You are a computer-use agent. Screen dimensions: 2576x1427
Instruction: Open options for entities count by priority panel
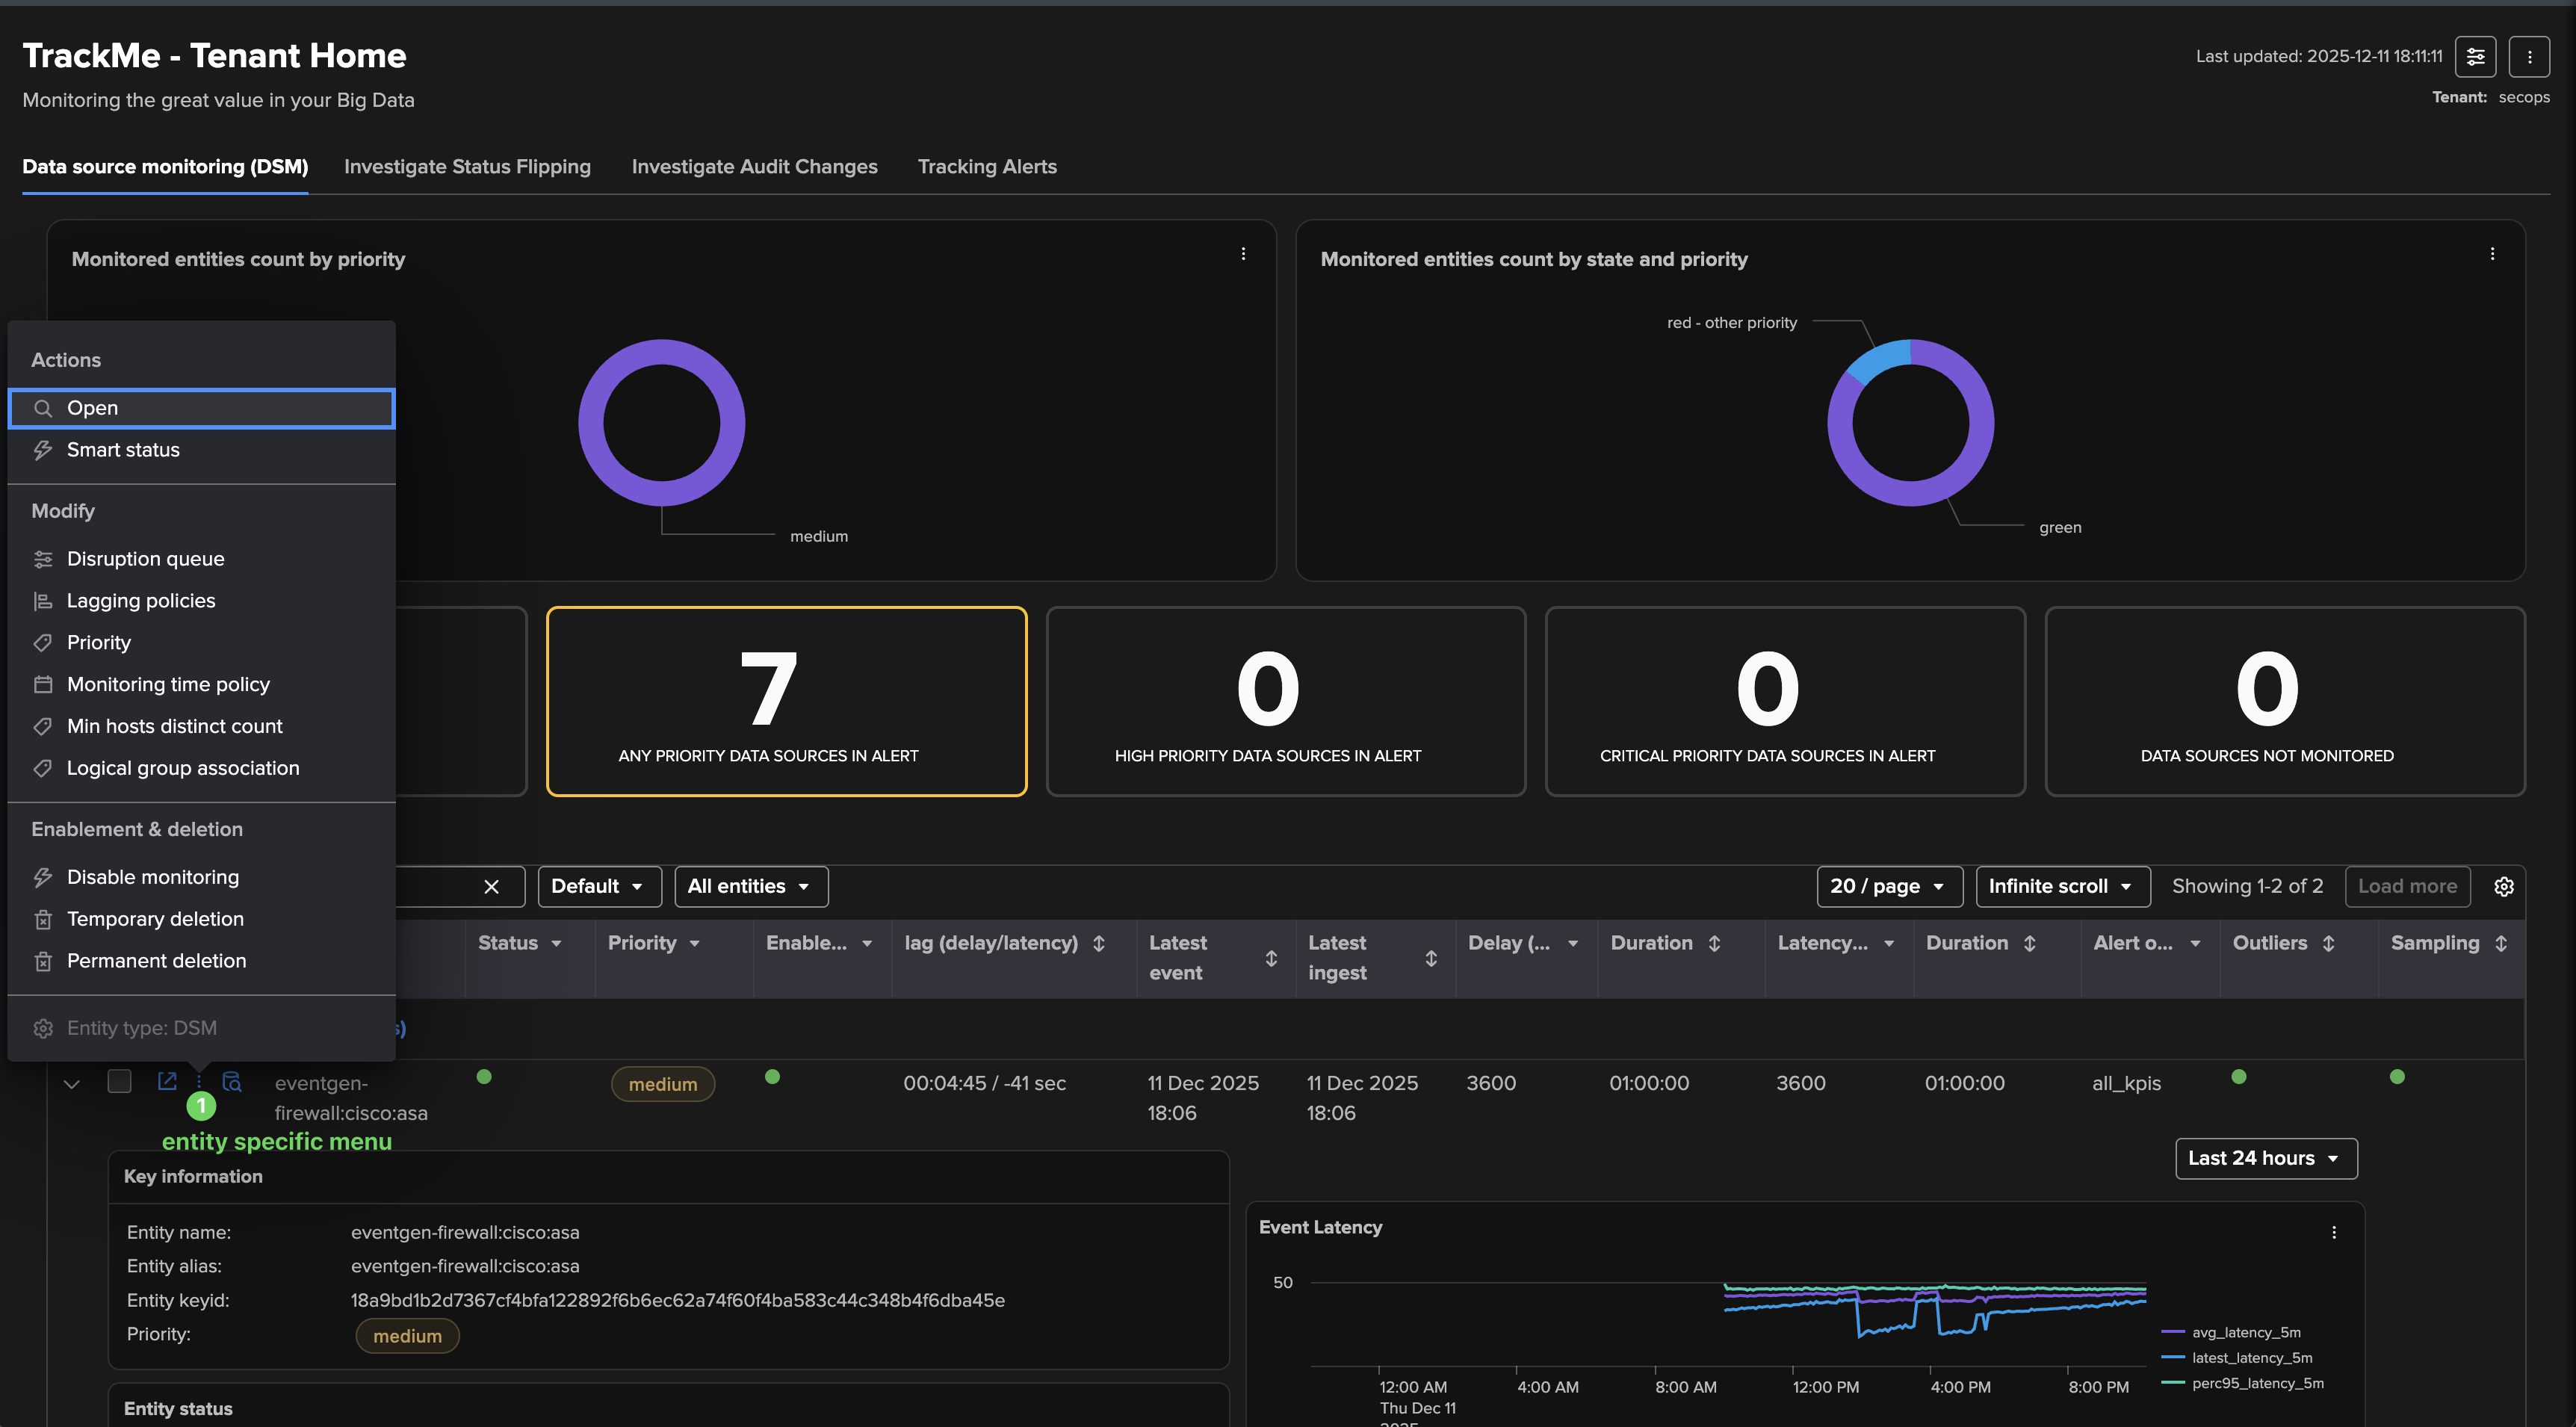point(1243,254)
